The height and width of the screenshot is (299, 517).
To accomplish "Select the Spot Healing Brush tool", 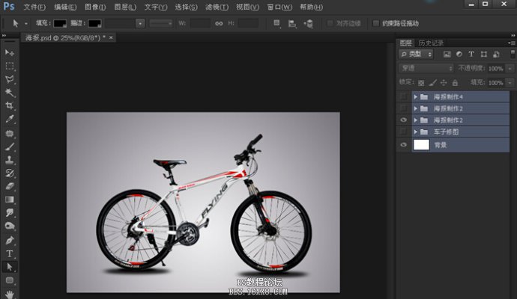I will pos(10,134).
